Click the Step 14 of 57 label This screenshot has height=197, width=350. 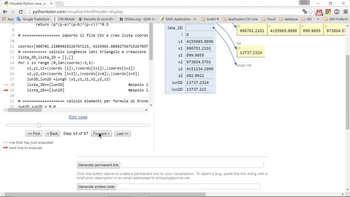[75, 134]
